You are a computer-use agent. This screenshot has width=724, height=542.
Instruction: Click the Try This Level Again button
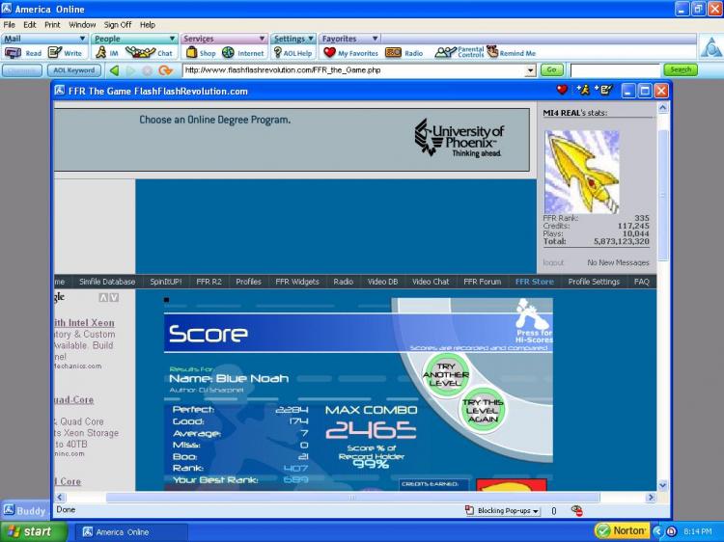483,410
